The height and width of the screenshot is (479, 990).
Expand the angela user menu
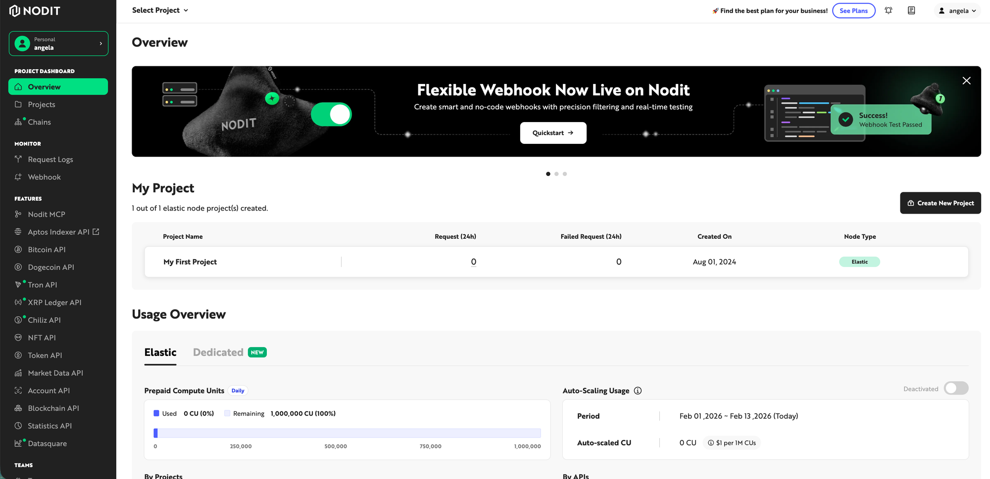[957, 11]
